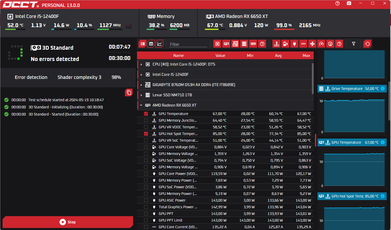391x230 pixels.
Task: Toggle the usage dial sensor type filter
Action: 330,44
